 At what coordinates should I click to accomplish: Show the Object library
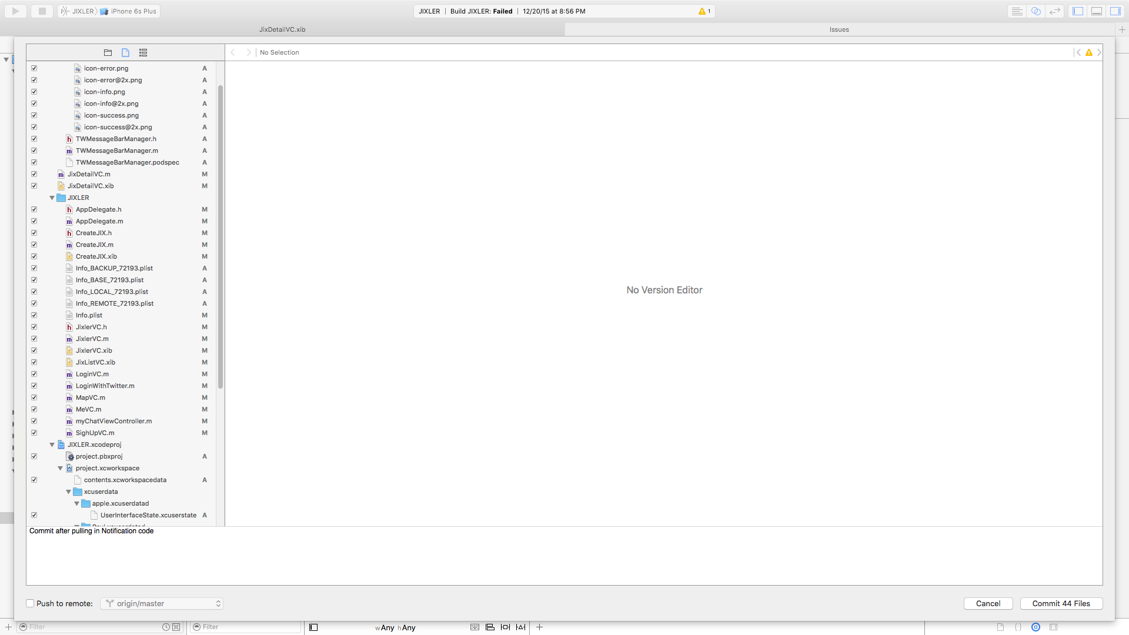(x=1036, y=627)
